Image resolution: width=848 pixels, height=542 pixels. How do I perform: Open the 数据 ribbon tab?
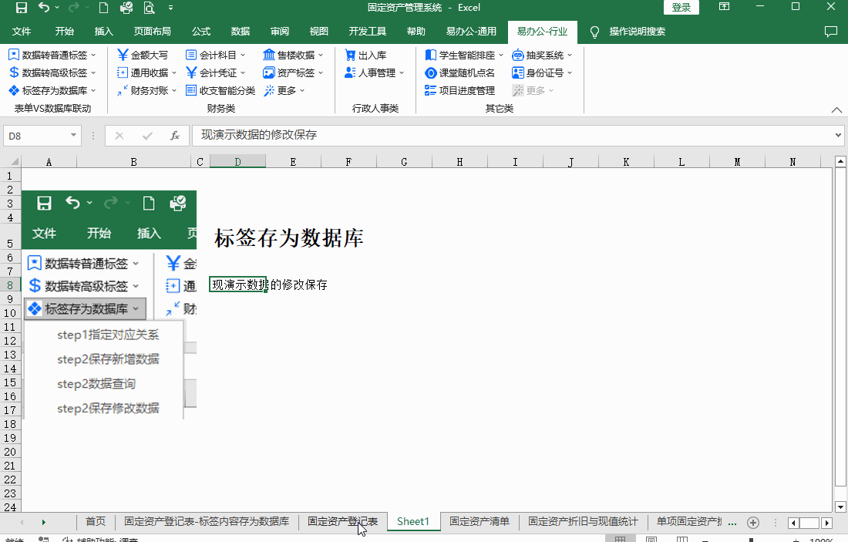tap(241, 32)
